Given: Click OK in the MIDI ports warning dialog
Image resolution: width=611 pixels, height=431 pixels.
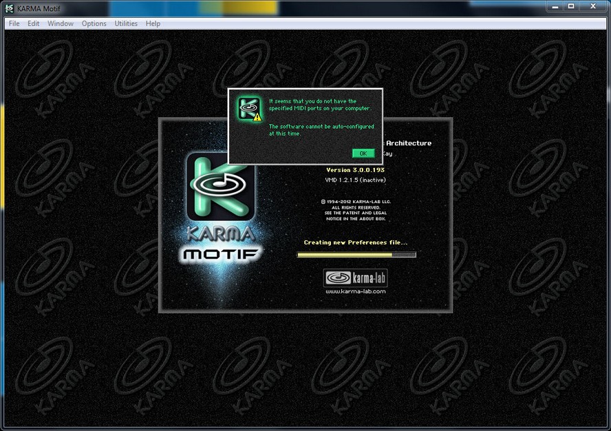Looking at the screenshot, I should pyautogui.click(x=363, y=154).
